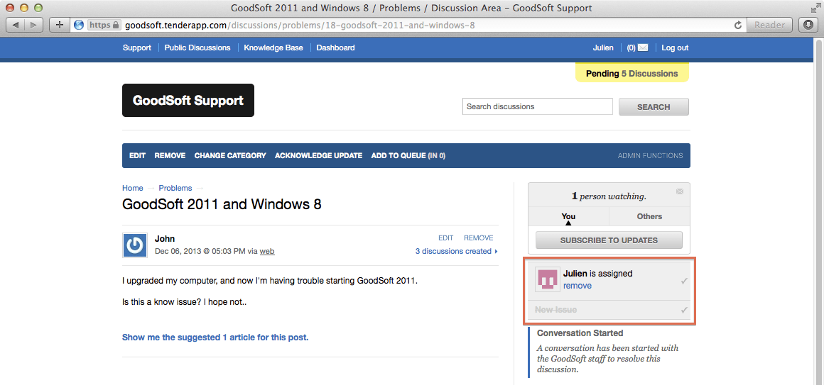The width and height of the screenshot is (824, 385).
Task: Choose EDIT in the admin toolbar
Action: pos(137,156)
